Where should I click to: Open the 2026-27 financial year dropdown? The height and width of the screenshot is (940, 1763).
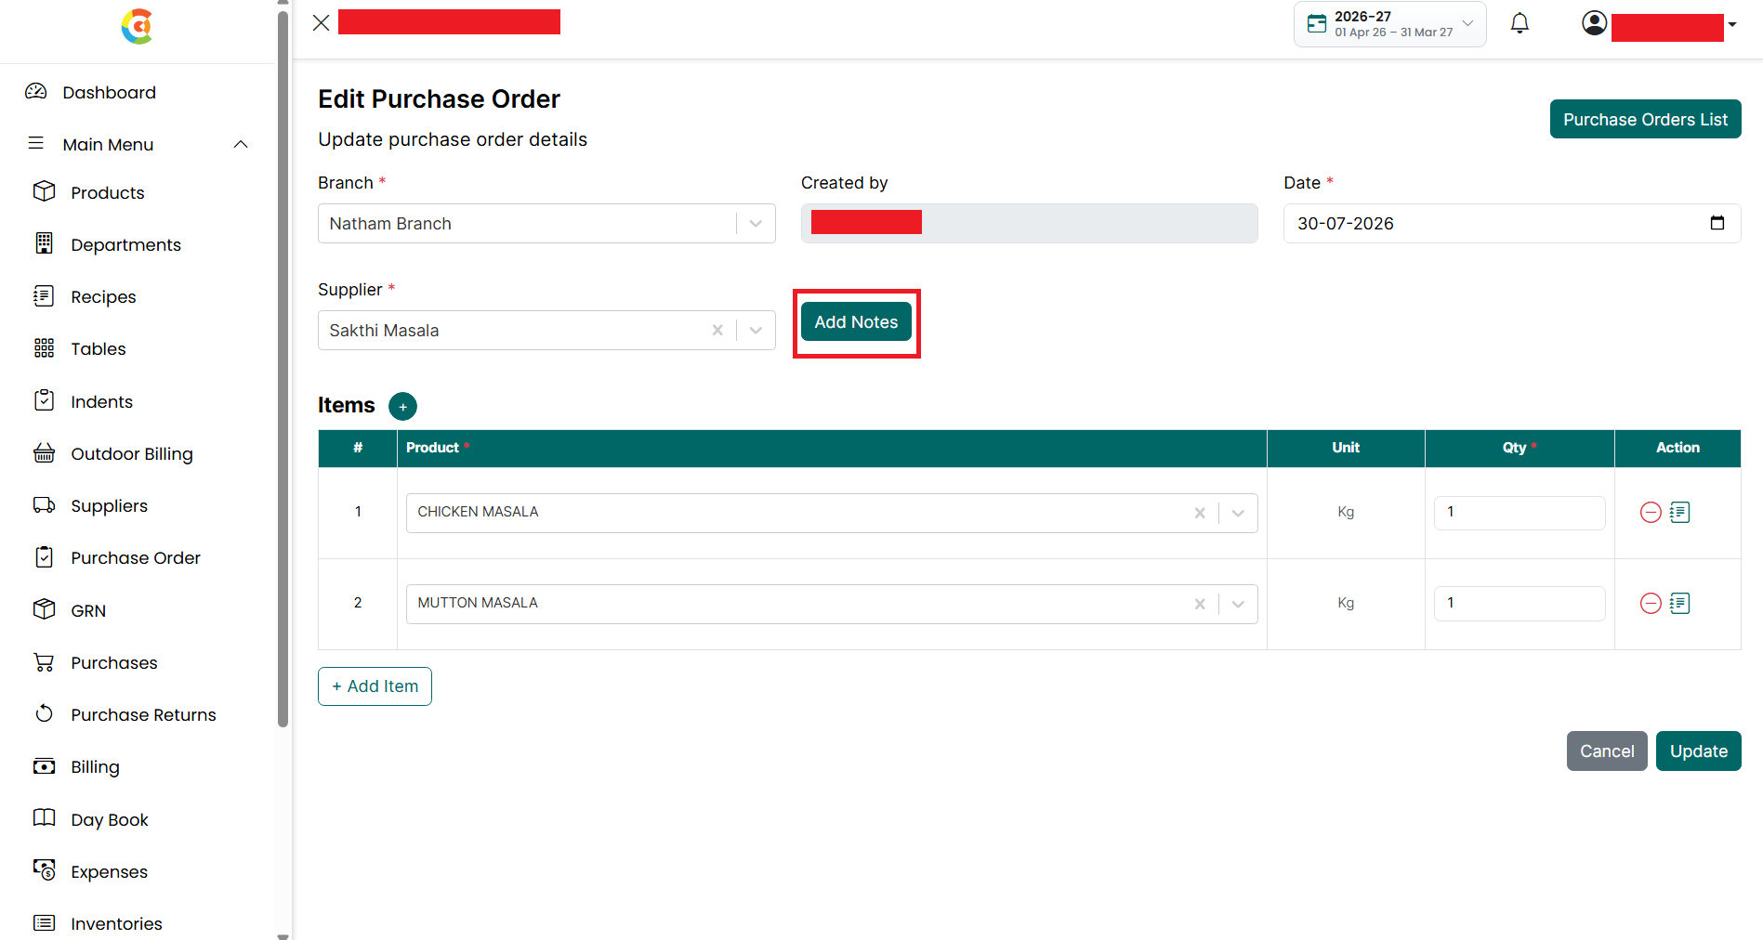pos(1389,24)
